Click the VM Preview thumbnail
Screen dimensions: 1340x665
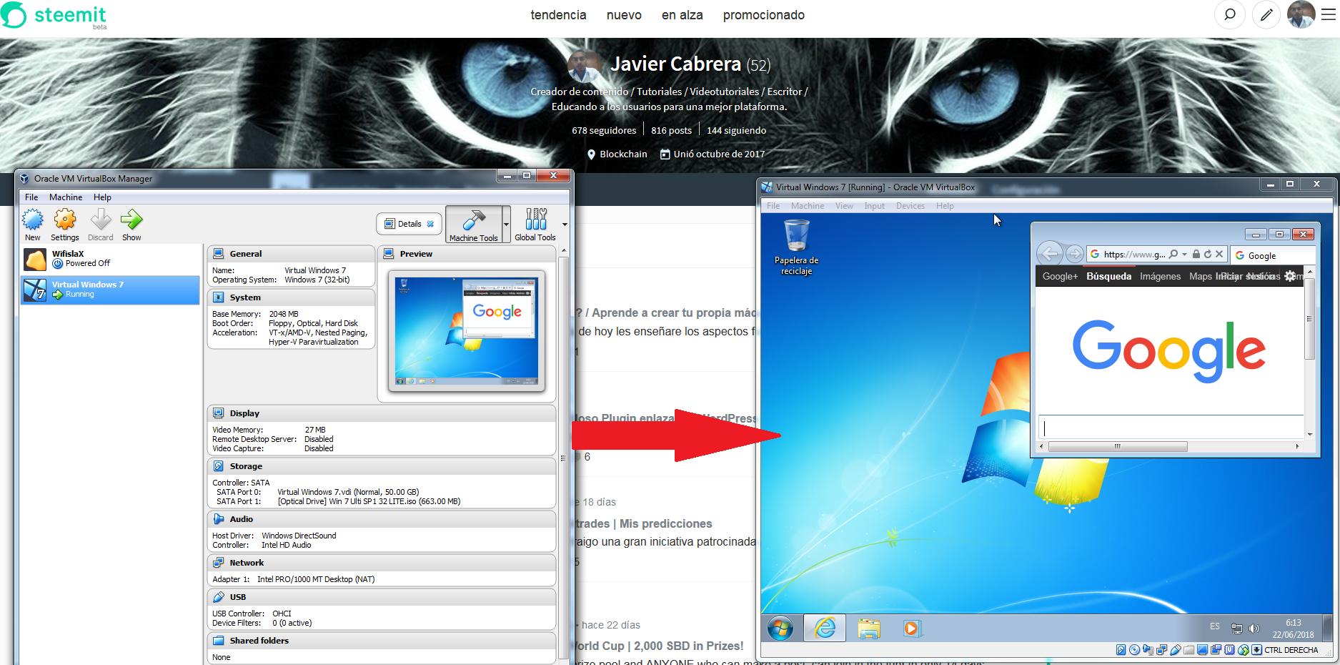click(467, 331)
